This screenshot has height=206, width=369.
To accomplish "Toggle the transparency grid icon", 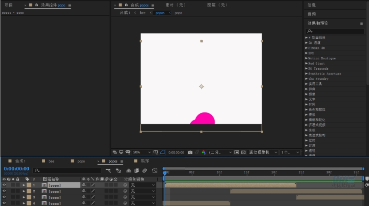I will click(x=243, y=152).
